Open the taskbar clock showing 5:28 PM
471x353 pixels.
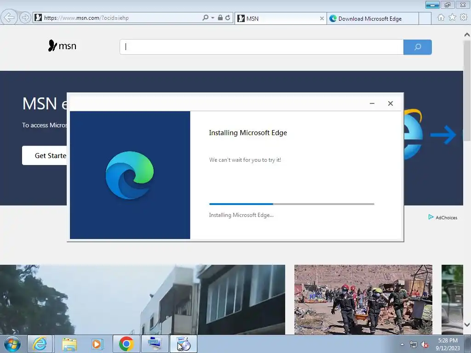(x=448, y=344)
